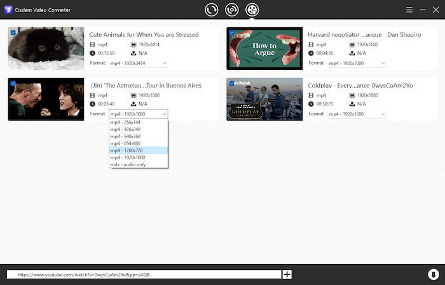Click the monitor icon of Astronaut video
Viewport: 445px width, 285px height.
(x=133, y=95)
